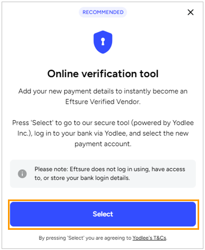
Task: Open Yodlee's T&Cs link
Action: (x=149, y=238)
